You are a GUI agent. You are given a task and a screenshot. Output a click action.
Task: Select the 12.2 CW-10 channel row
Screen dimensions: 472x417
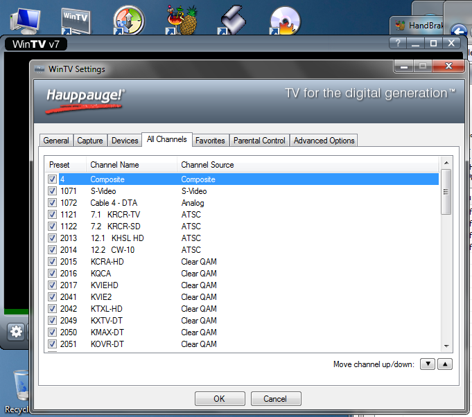[242, 250]
